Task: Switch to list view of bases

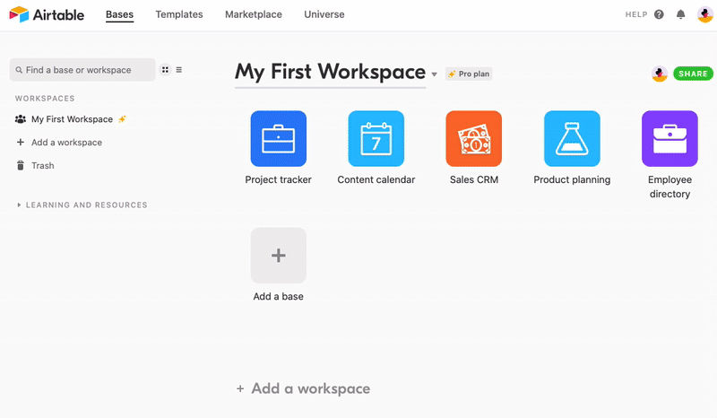Action: [x=178, y=70]
